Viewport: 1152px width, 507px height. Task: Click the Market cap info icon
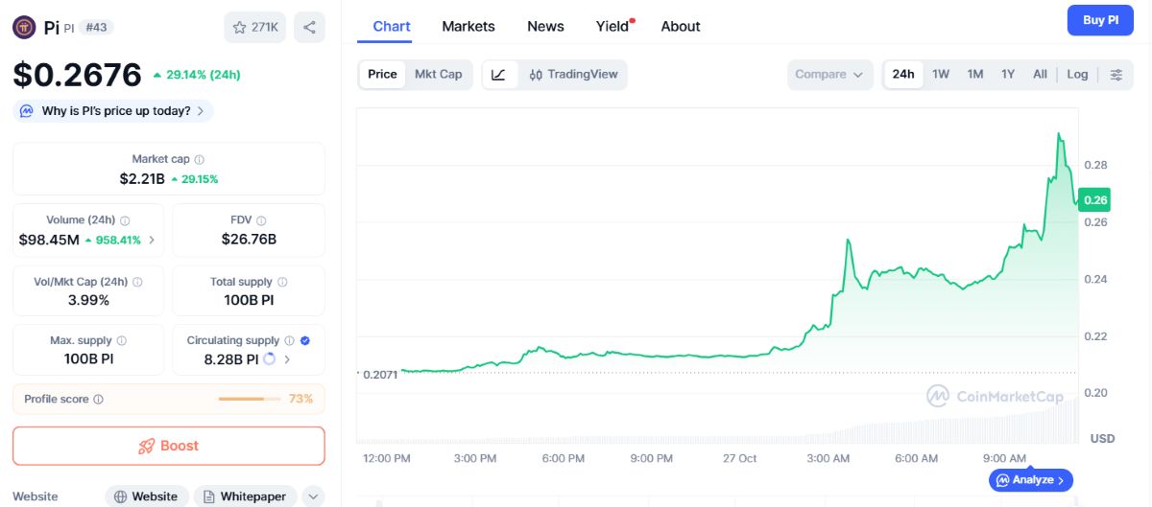199,159
